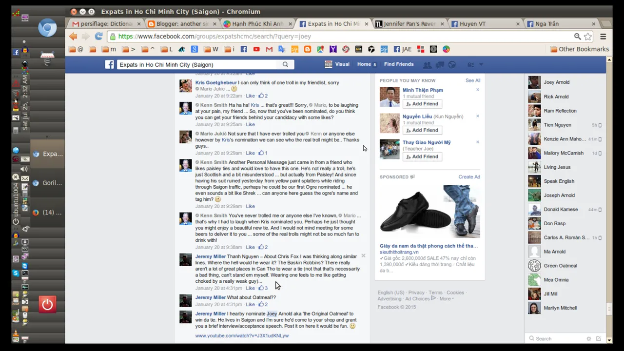The height and width of the screenshot is (351, 624).
Task: Open the sponsored shoes ad image
Action: [430, 212]
